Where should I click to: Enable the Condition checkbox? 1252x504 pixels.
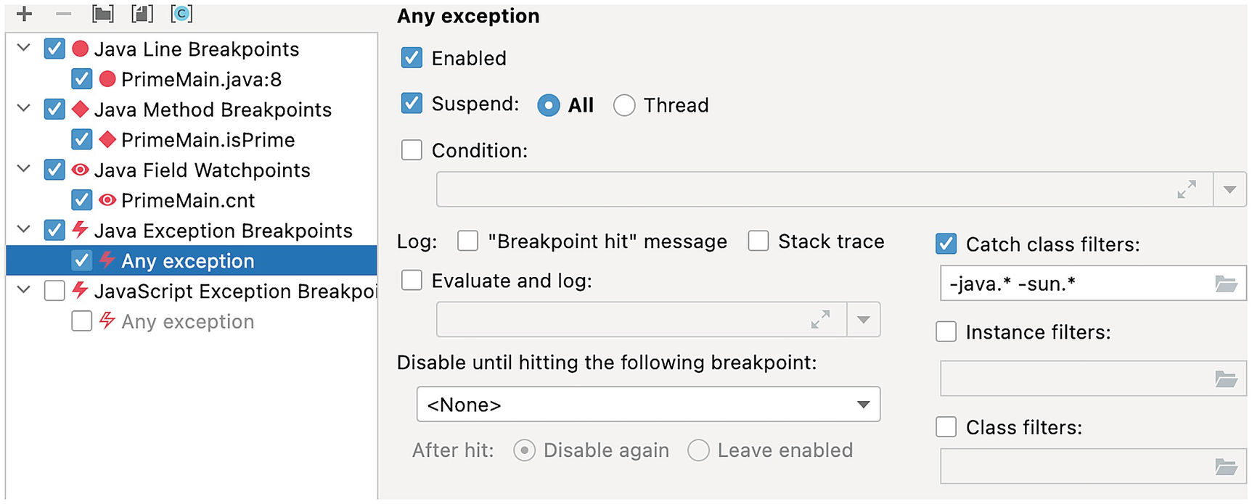[412, 150]
